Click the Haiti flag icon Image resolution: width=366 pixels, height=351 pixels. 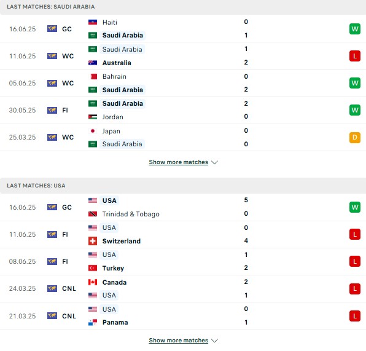pos(93,22)
